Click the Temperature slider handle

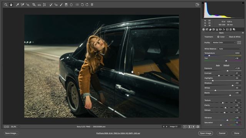coord(209,56)
